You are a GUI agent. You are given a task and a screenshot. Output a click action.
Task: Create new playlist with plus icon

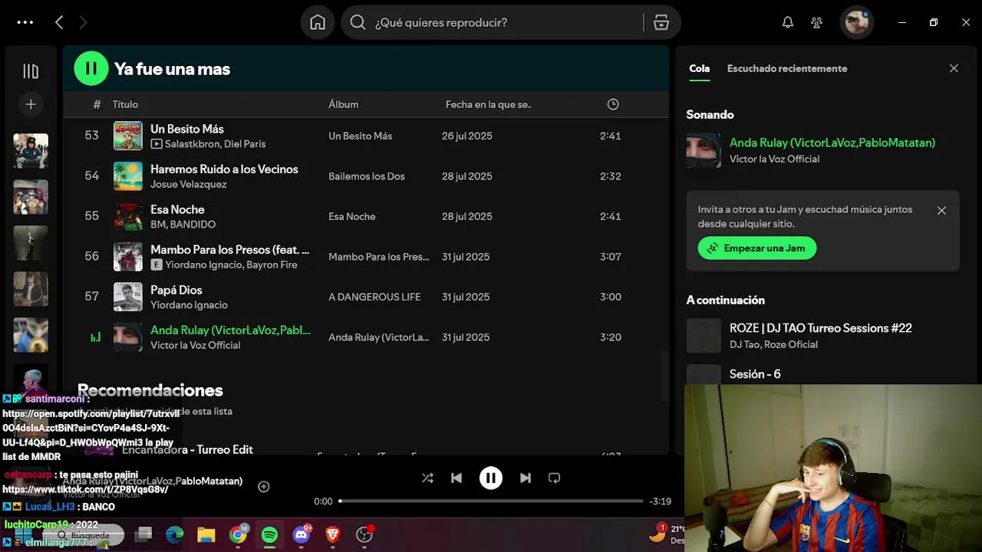click(31, 104)
